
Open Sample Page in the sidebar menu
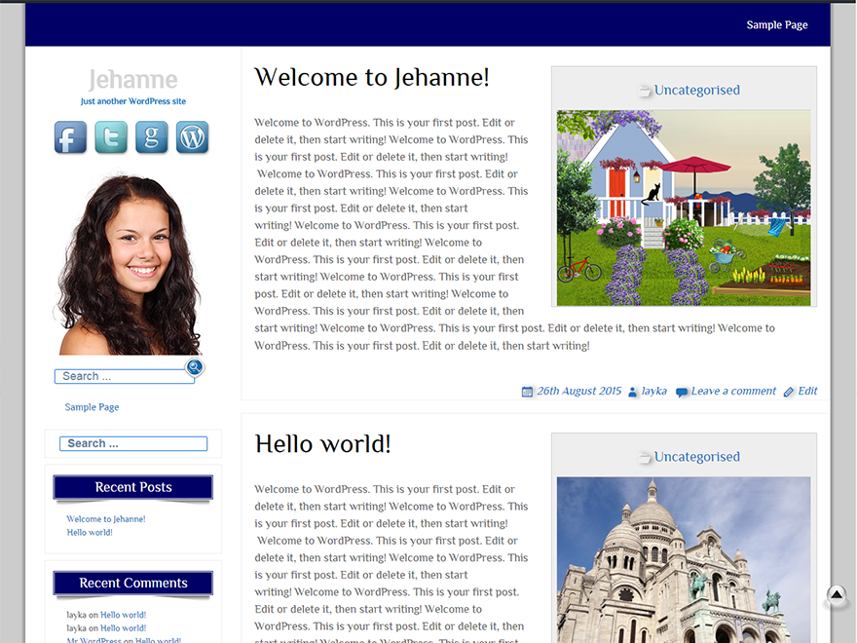point(92,407)
